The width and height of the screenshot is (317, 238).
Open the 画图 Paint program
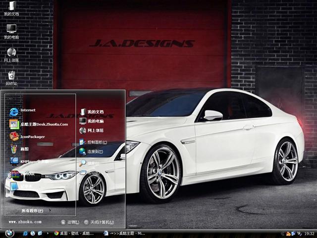(24, 149)
